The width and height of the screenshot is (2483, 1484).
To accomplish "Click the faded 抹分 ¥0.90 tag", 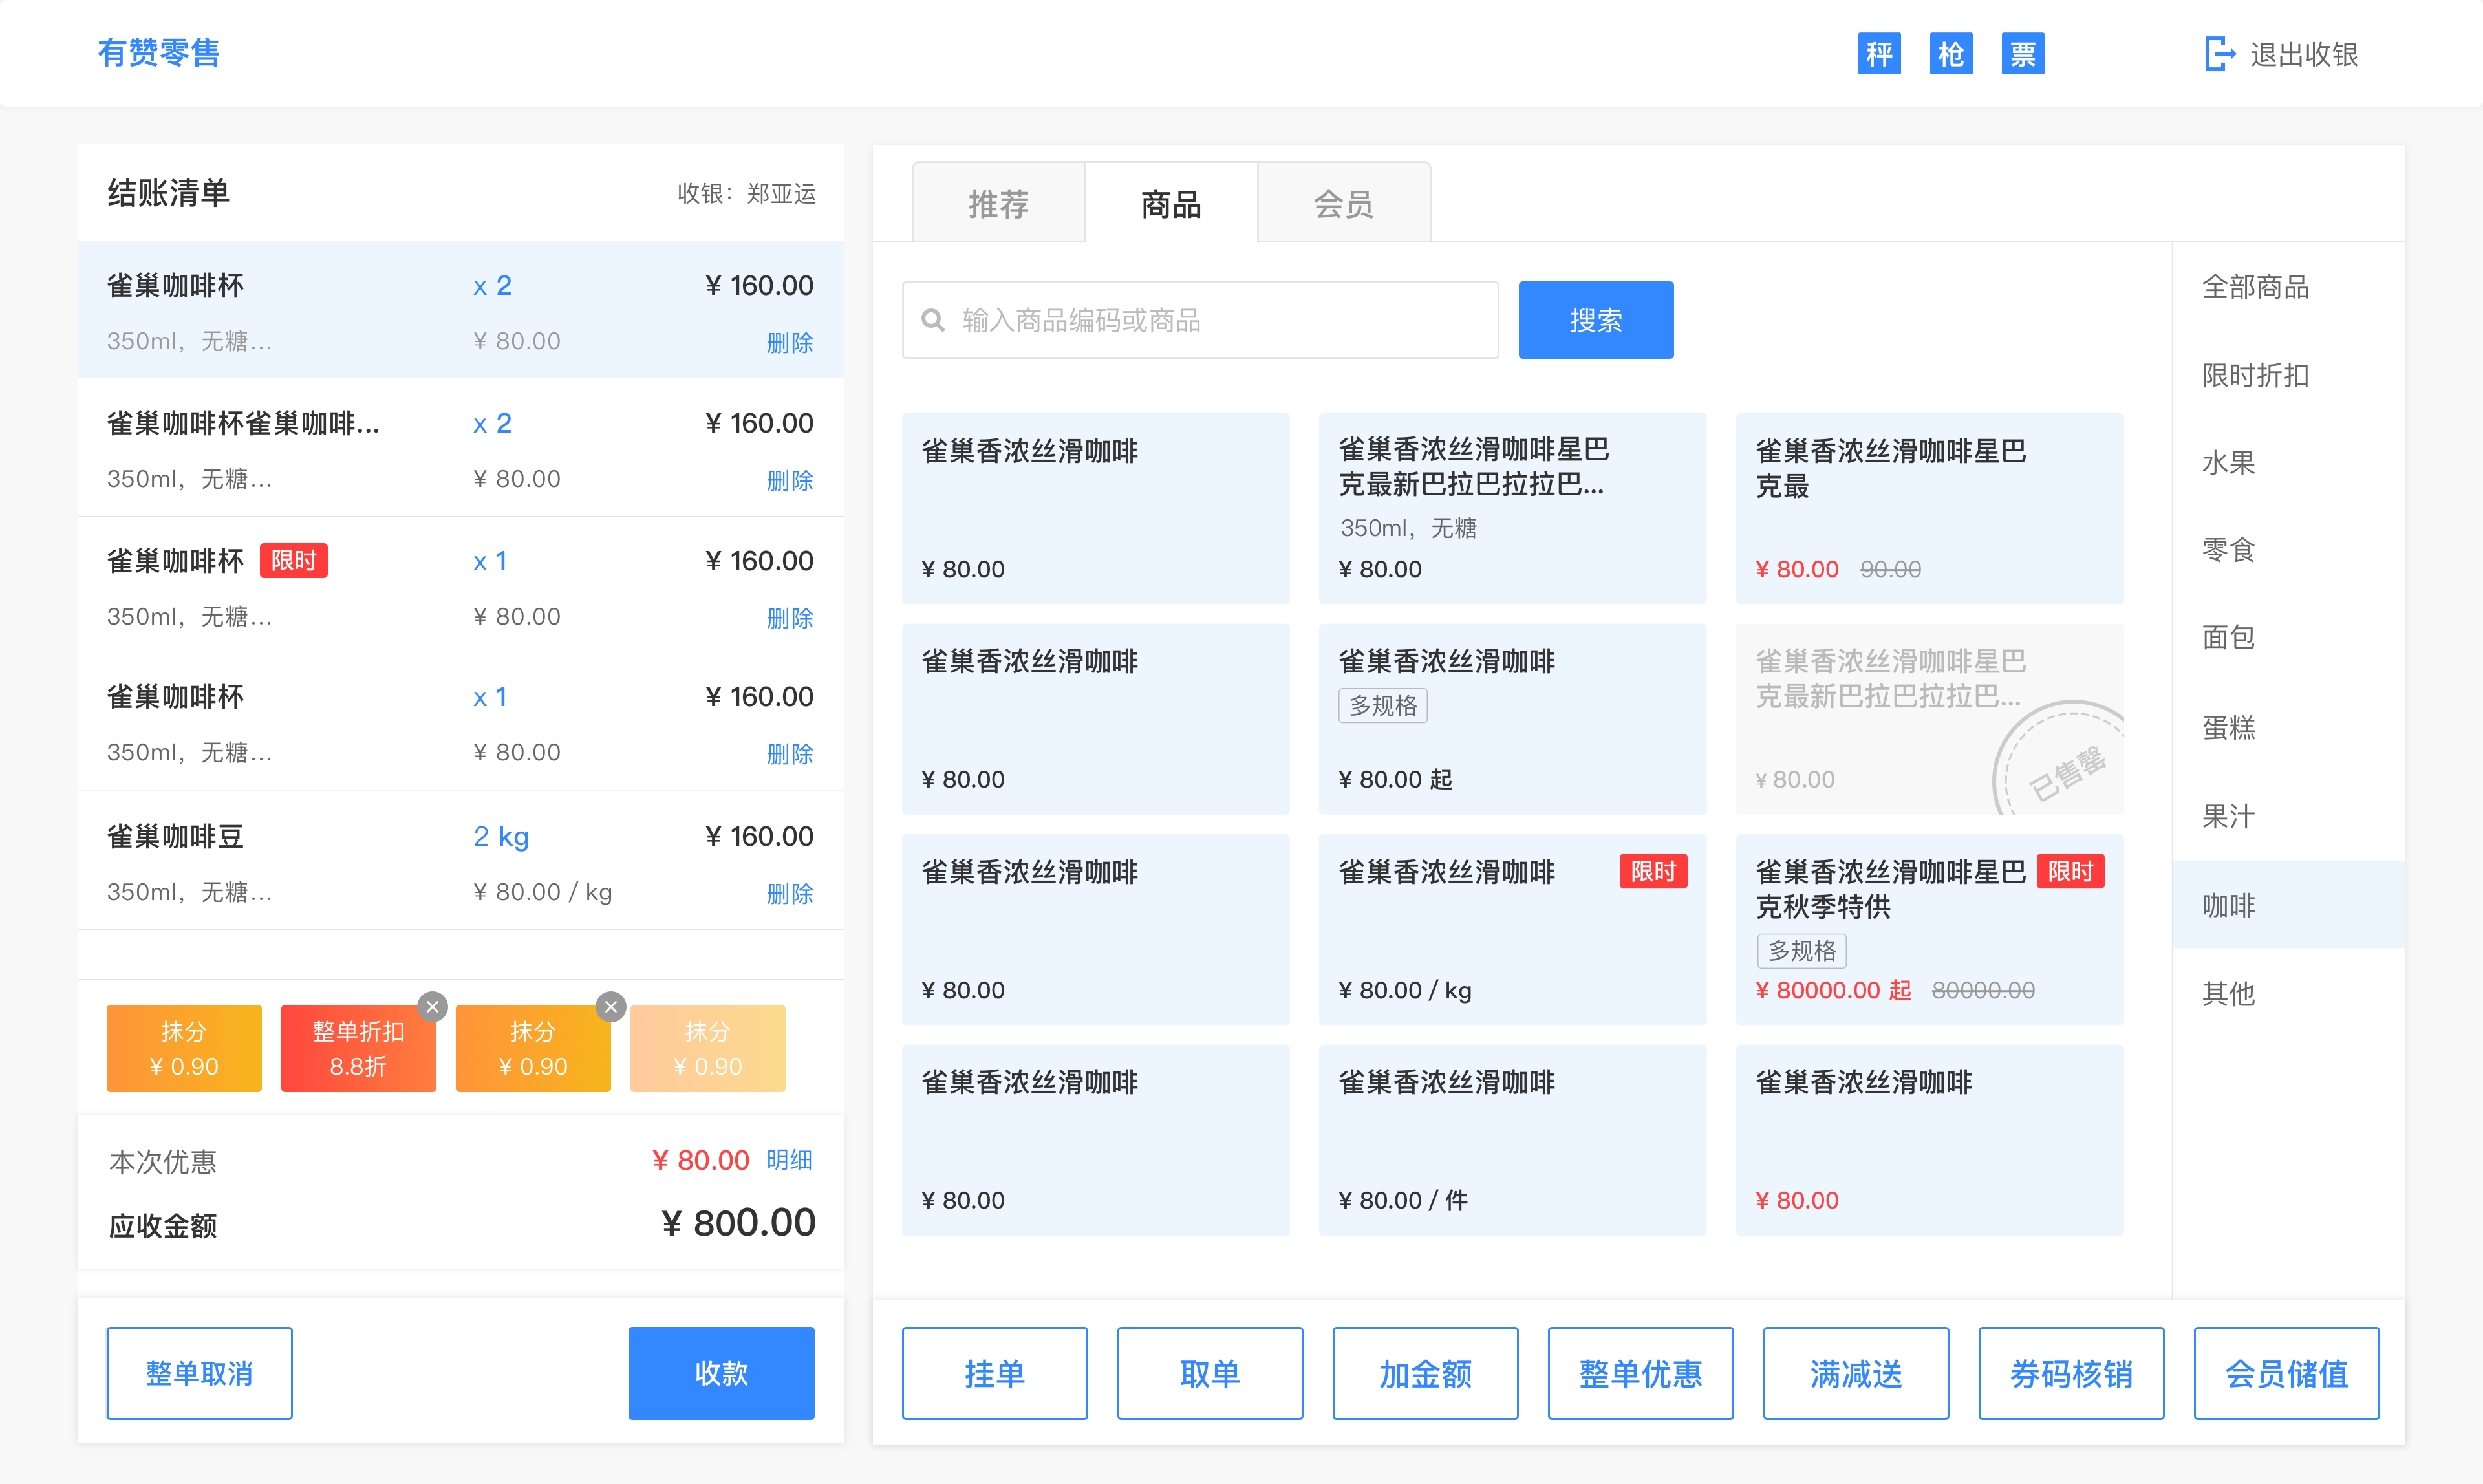I will pos(707,1048).
